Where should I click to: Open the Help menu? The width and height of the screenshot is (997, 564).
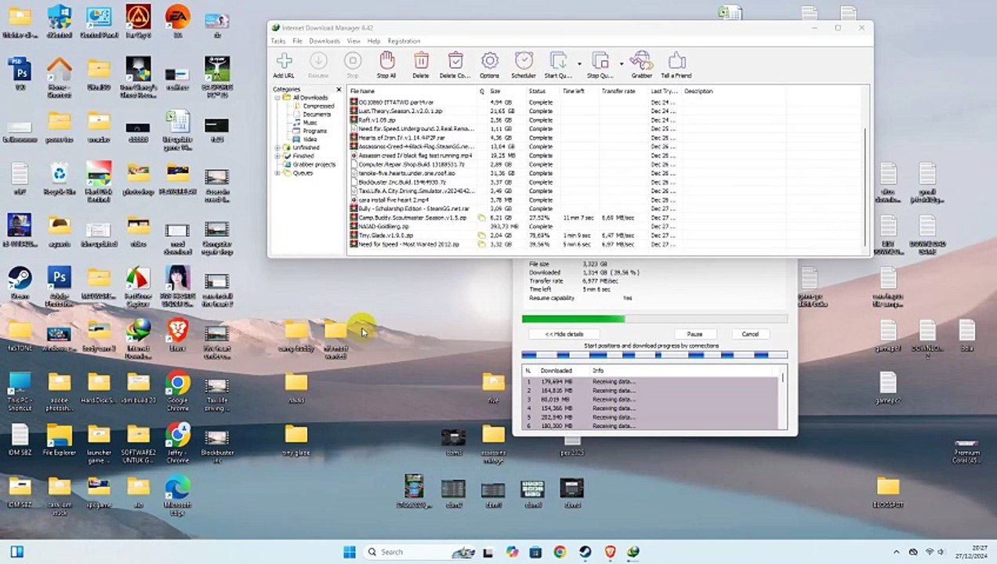point(374,41)
